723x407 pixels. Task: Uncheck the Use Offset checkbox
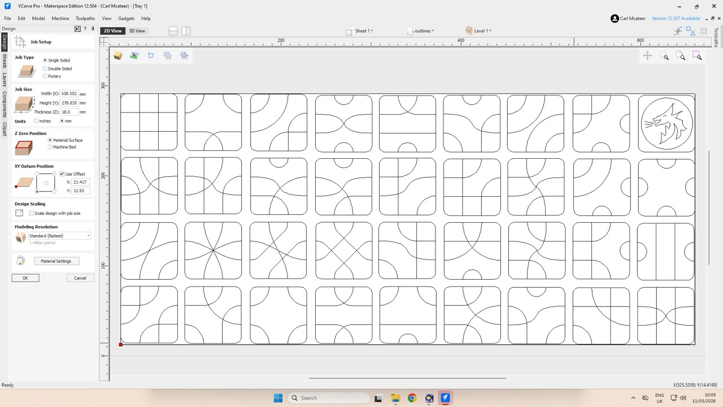coord(62,174)
